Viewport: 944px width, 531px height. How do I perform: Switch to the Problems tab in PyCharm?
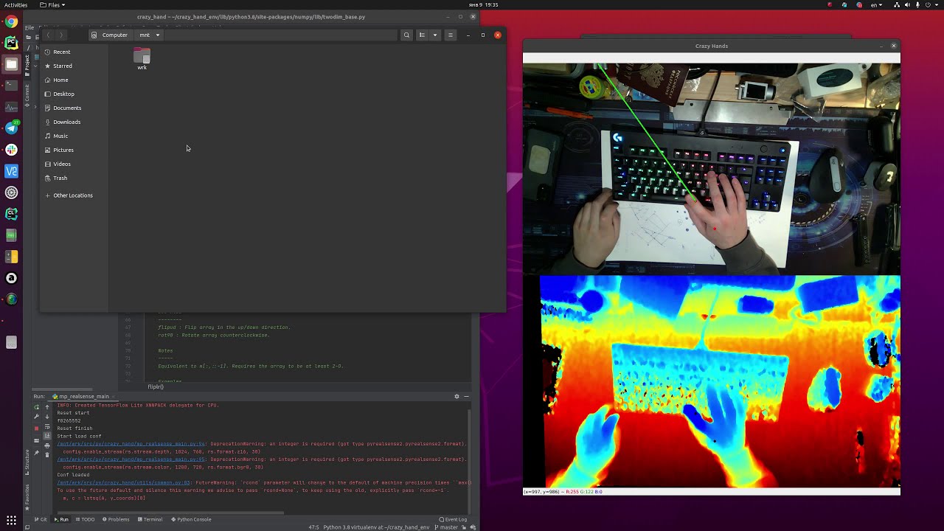[x=115, y=519]
